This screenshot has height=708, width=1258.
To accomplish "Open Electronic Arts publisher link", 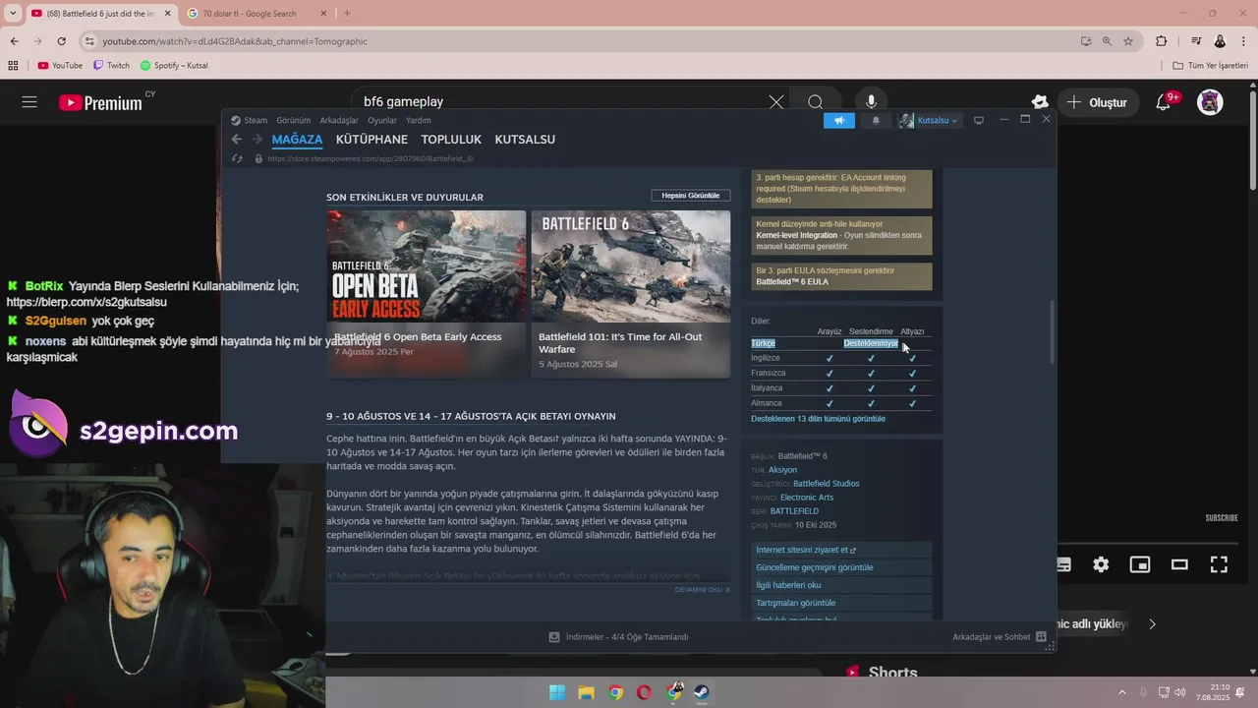I will tap(807, 498).
